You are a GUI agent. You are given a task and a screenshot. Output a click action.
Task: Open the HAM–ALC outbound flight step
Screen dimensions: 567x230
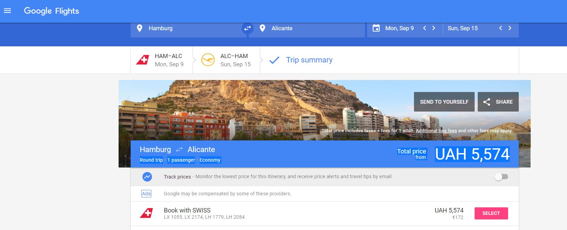(161, 60)
